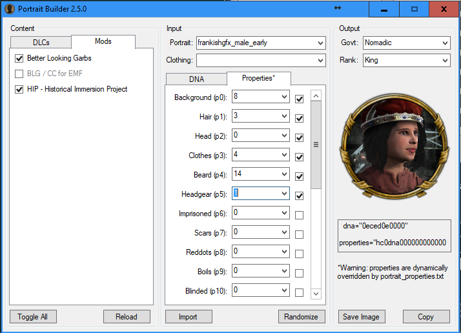Expand the Boils (p9) value dropdown

[284, 271]
